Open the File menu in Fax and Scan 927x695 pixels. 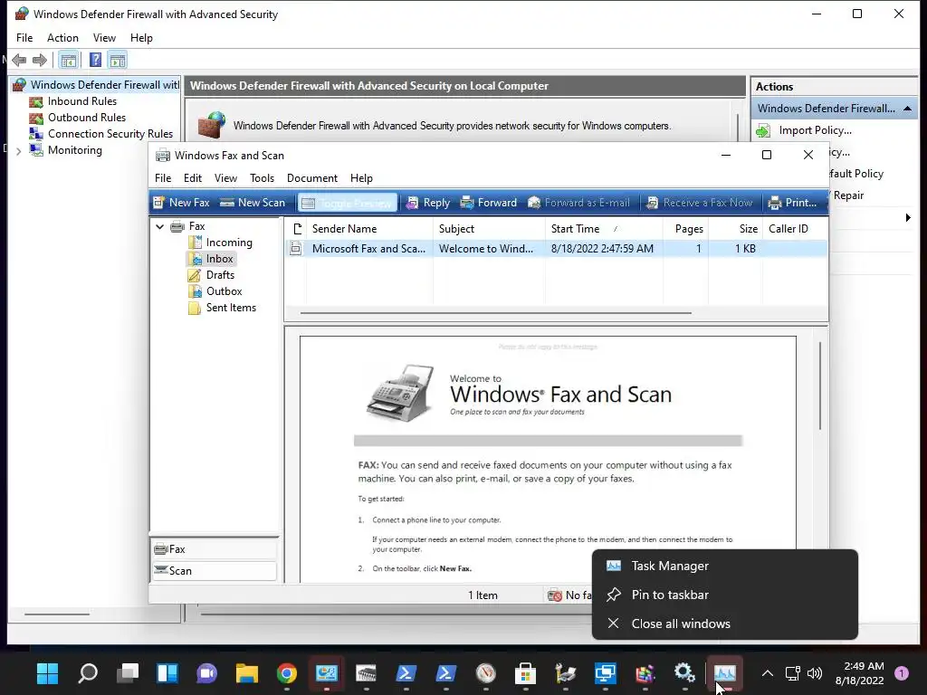163,178
